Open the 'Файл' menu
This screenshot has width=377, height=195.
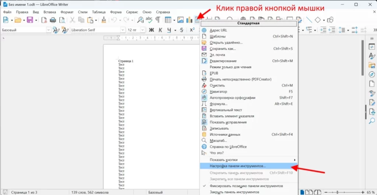[7, 12]
